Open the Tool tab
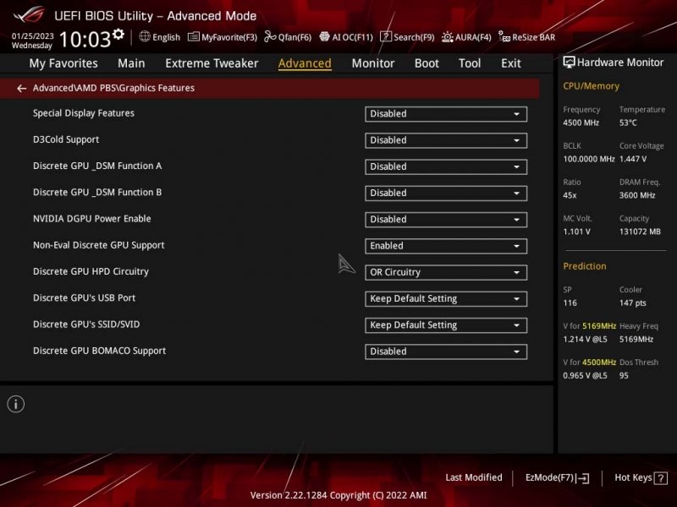677x507 pixels. click(470, 63)
